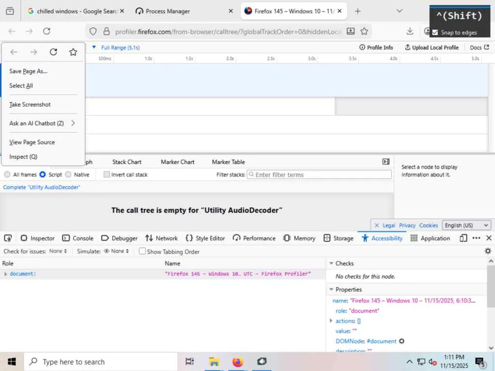Enable the Invert call stack checkbox
Image resolution: width=495 pixels, height=371 pixels.
point(107,174)
